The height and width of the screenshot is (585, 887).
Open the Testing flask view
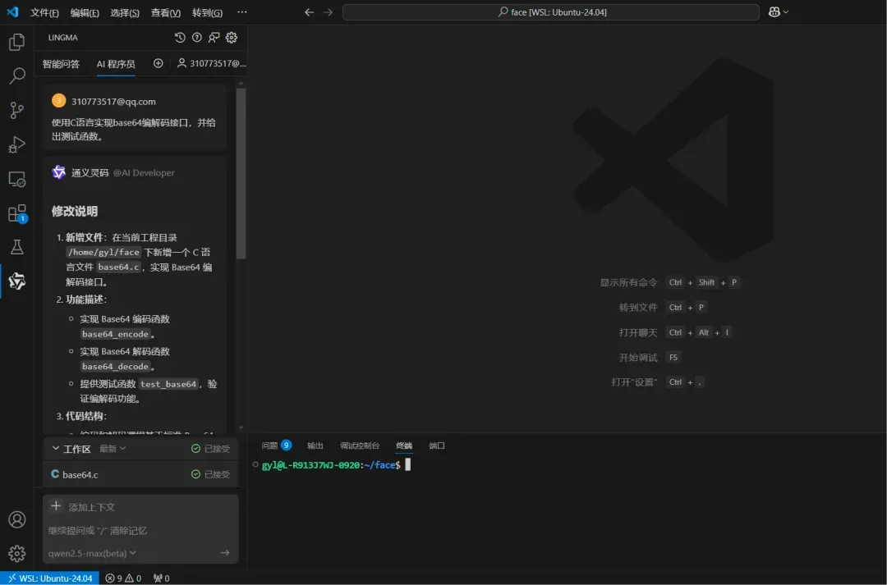(x=17, y=247)
